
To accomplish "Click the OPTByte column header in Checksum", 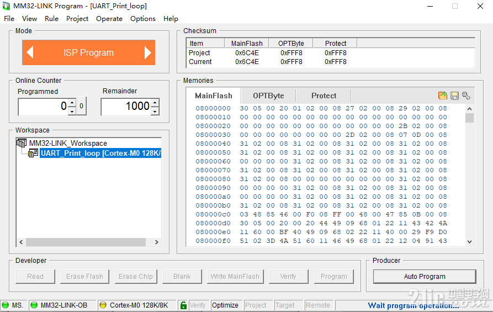I will click(291, 44).
